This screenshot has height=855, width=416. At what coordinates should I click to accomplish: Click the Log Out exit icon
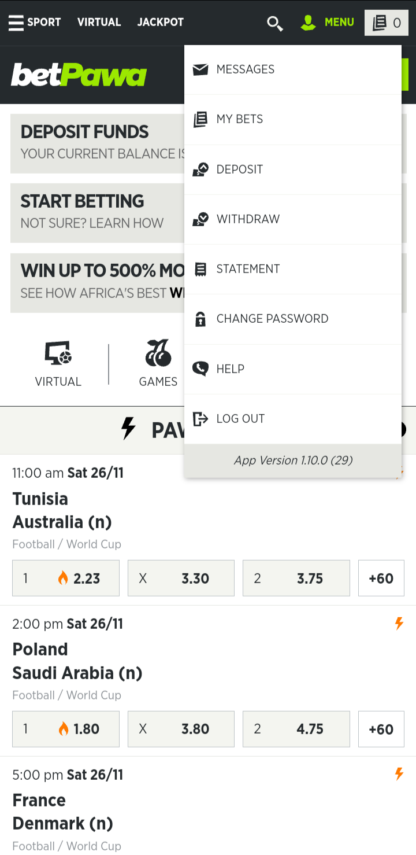[200, 419]
